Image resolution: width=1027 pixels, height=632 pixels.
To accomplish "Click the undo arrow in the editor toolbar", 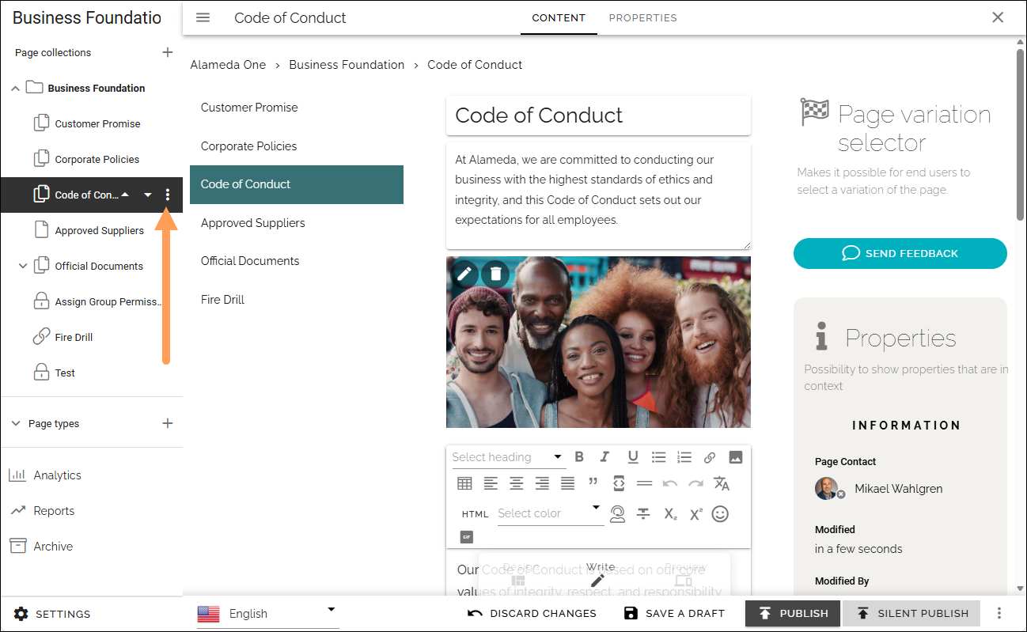I will coord(670,483).
